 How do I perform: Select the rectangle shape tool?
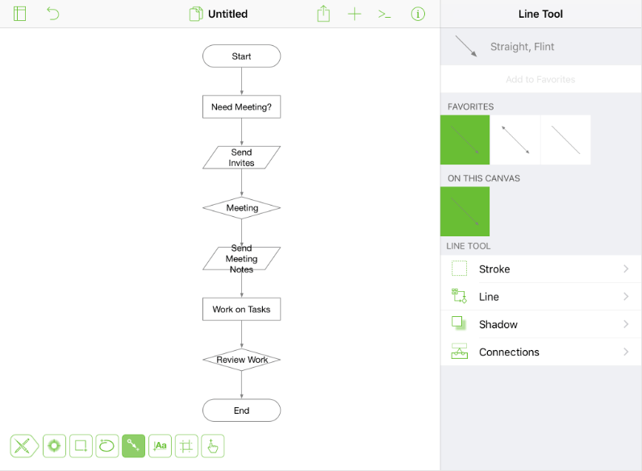(81, 445)
